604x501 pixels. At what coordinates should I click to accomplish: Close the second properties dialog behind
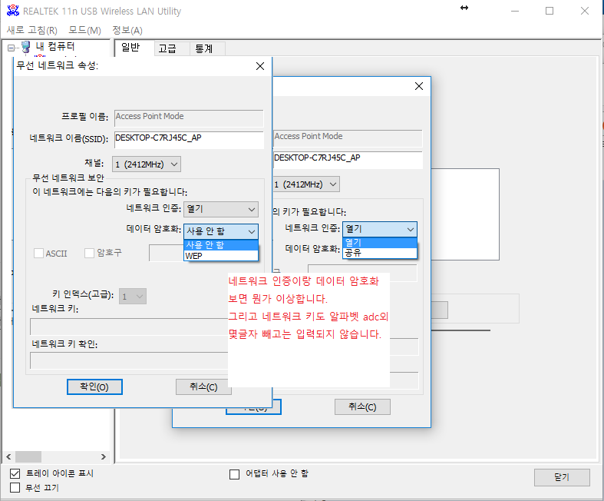(419, 86)
